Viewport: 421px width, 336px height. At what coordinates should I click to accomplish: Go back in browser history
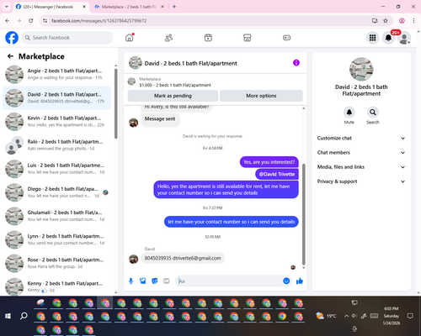(8, 21)
